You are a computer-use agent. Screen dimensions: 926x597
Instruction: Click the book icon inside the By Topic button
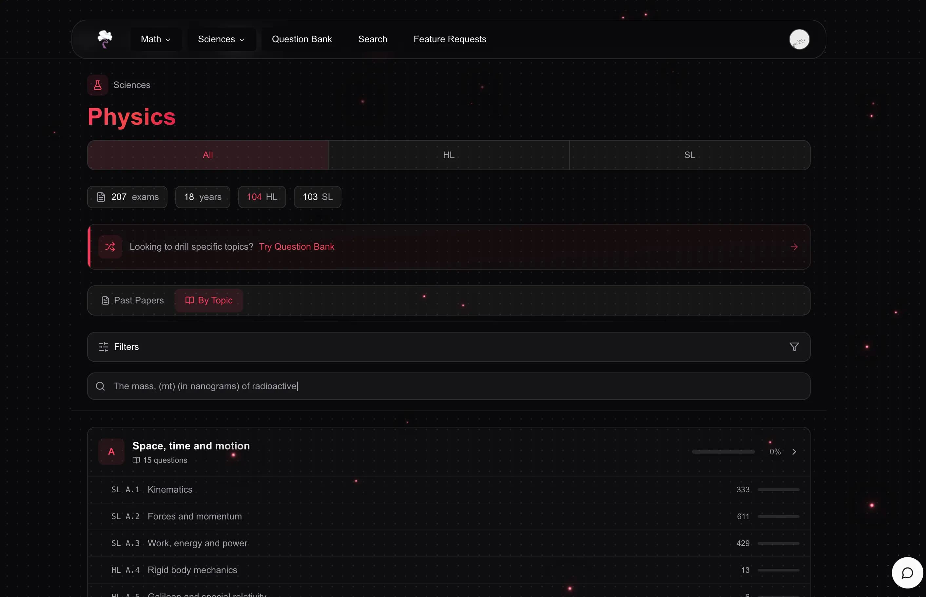[189, 300]
